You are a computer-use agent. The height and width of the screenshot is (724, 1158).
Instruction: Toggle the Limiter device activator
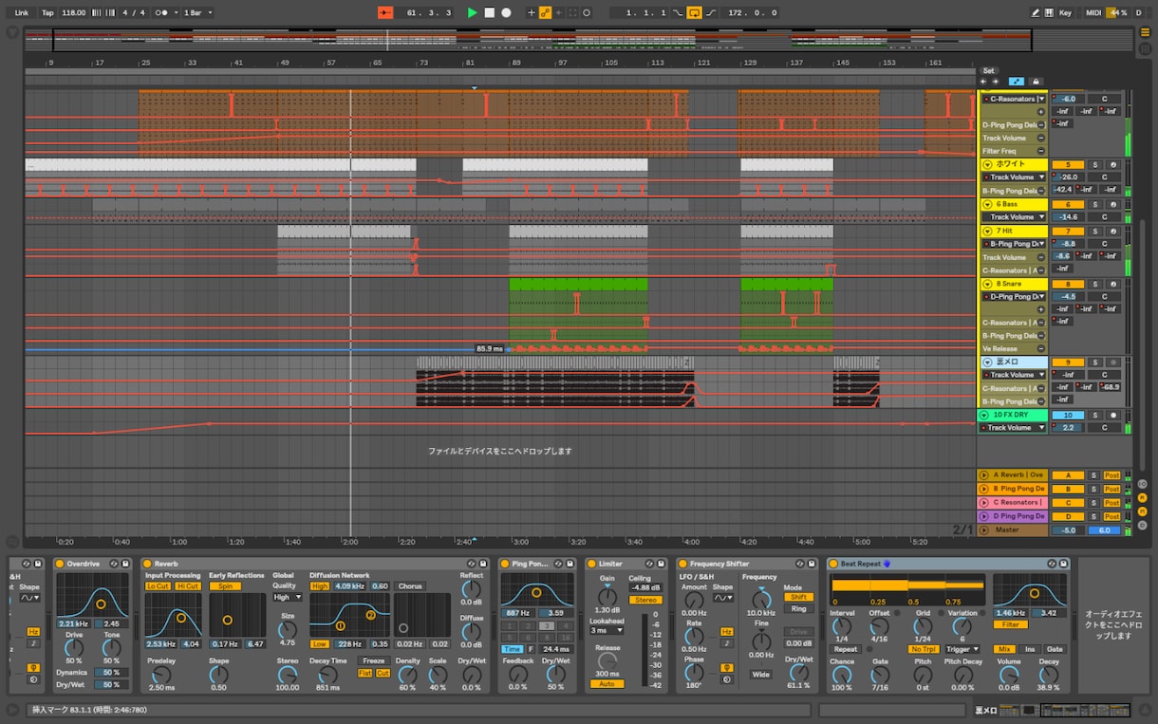click(x=591, y=564)
